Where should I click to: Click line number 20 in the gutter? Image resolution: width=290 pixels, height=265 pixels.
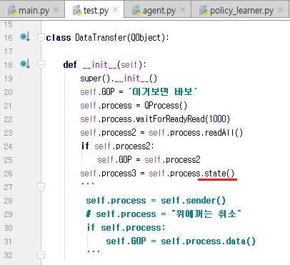click(8, 92)
